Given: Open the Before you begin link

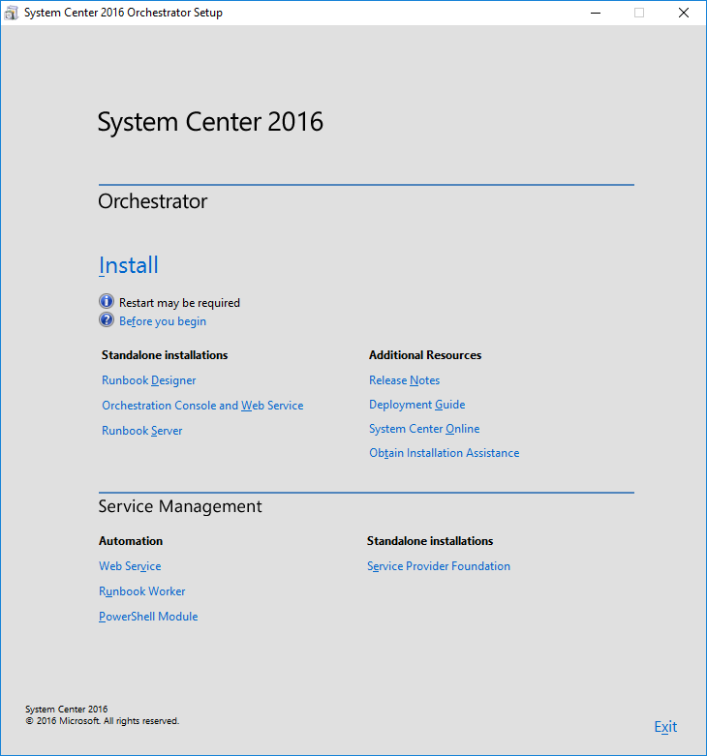Looking at the screenshot, I should [x=163, y=321].
